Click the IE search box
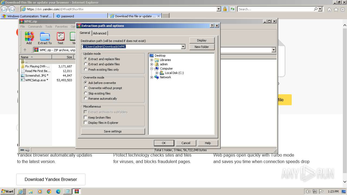347x195 pixels. pos(275,9)
